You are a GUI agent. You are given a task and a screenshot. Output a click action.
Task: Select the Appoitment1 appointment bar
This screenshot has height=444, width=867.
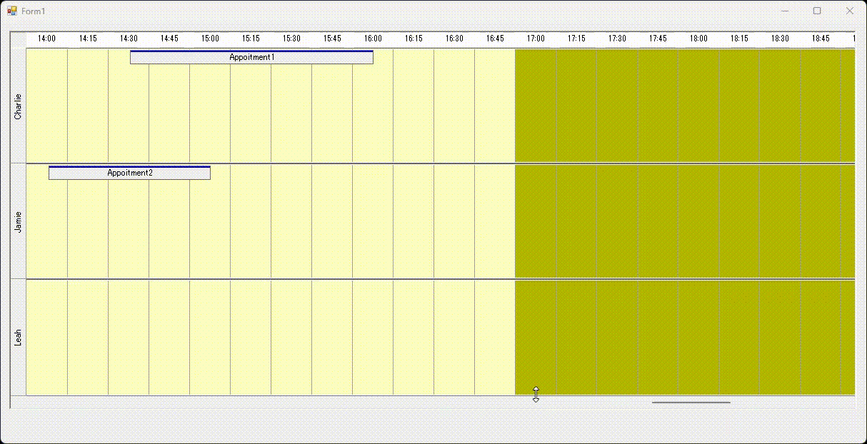251,57
